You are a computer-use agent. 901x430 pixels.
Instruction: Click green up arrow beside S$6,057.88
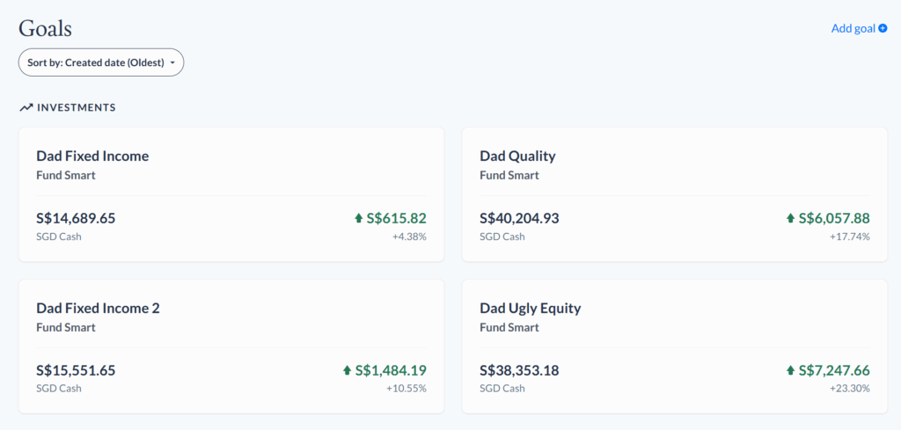coord(790,218)
